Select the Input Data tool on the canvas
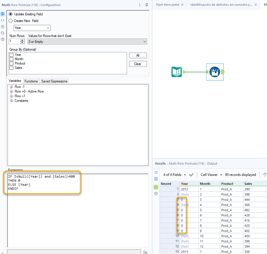The height and width of the screenshot is (254, 267). pyautogui.click(x=177, y=72)
